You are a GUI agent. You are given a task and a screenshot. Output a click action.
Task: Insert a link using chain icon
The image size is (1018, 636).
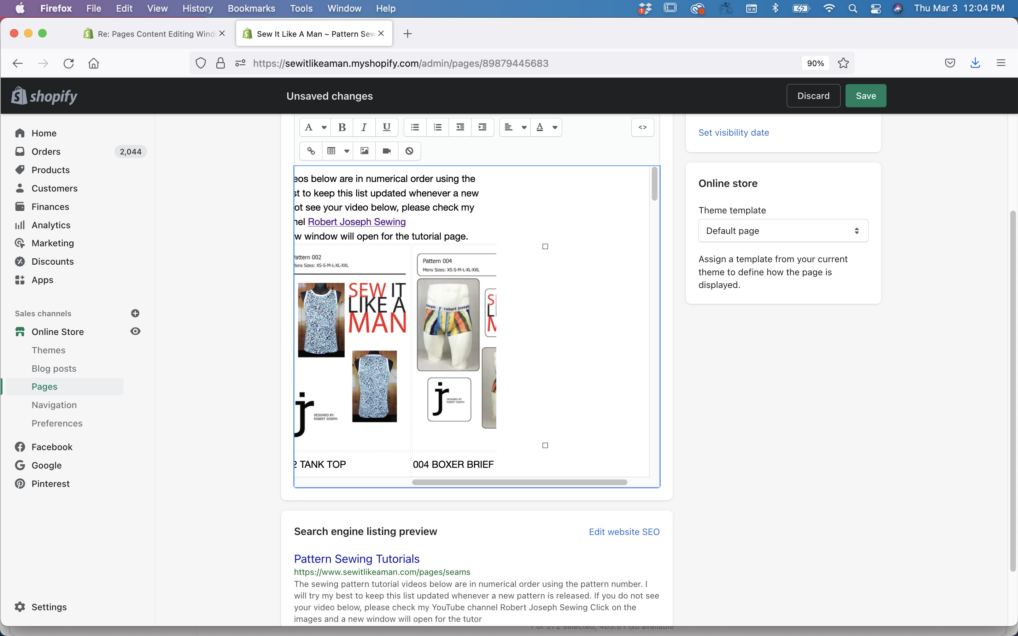point(311,151)
